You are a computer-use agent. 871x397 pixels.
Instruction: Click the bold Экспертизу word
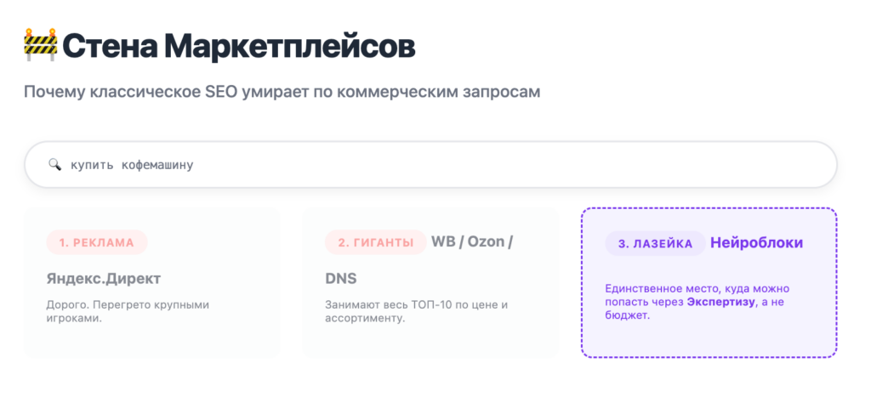721,303
